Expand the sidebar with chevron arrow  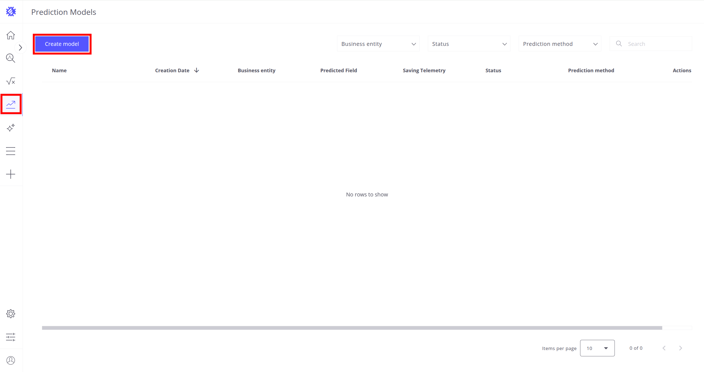point(20,48)
